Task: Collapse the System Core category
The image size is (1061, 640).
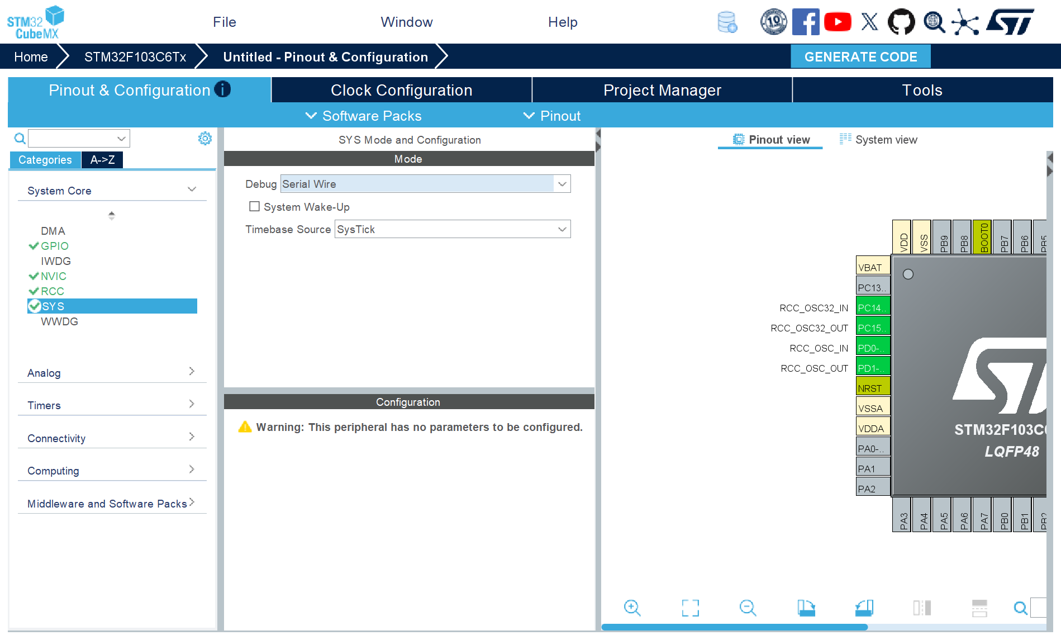Action: pos(112,191)
